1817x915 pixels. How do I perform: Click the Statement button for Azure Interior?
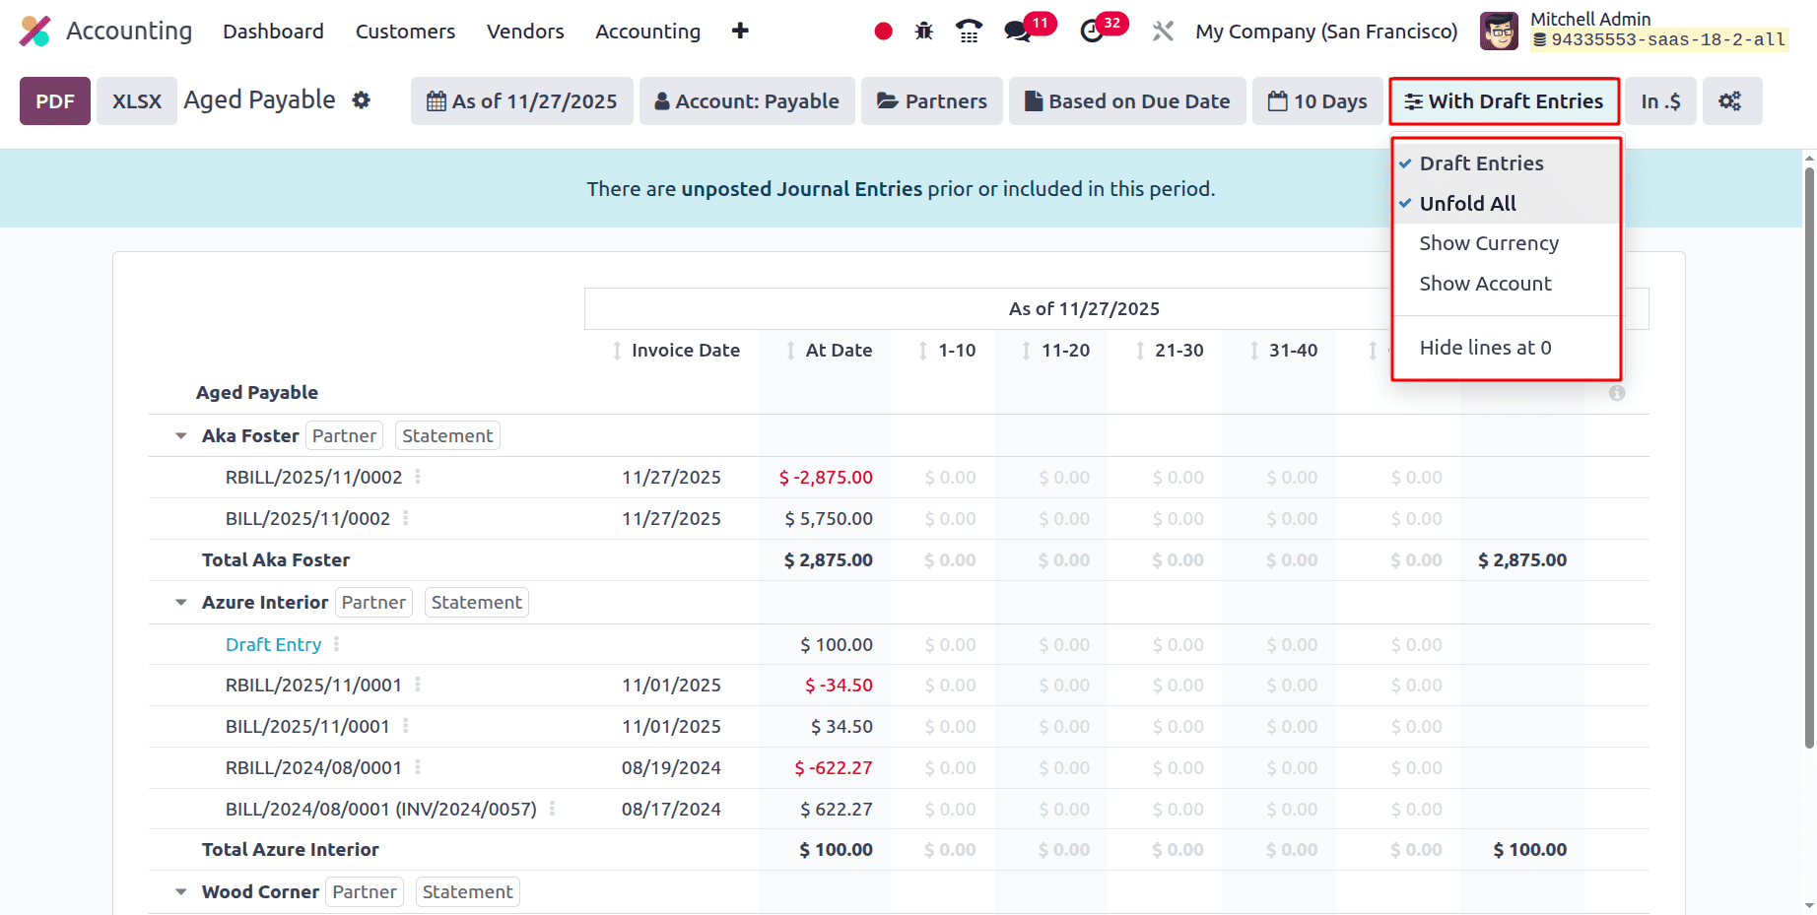[477, 603]
